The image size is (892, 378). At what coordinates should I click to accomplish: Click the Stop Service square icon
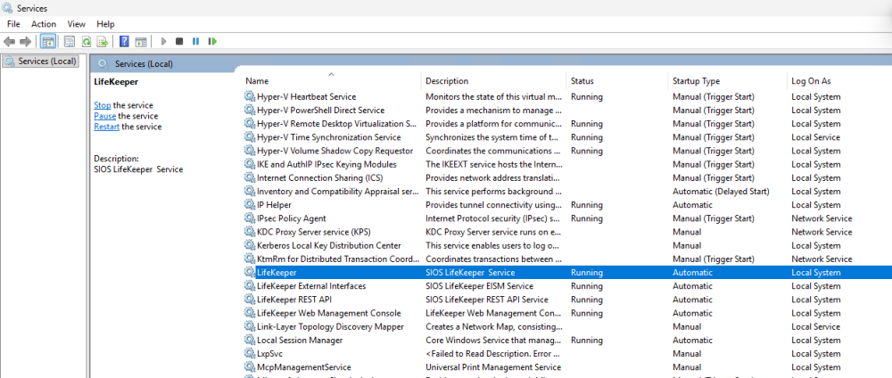click(x=179, y=42)
